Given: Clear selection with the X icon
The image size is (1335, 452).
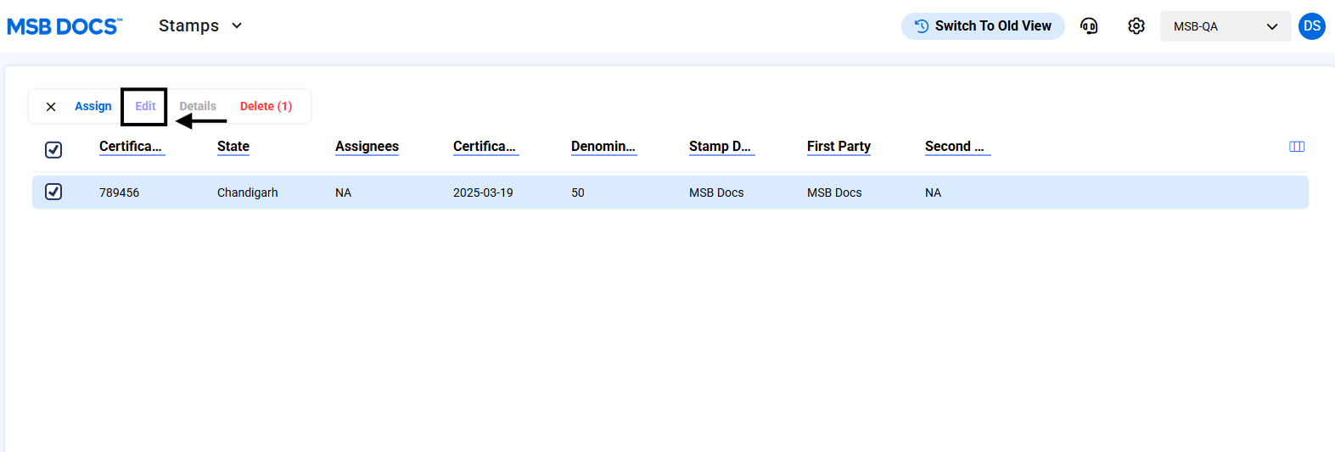Looking at the screenshot, I should tap(51, 107).
